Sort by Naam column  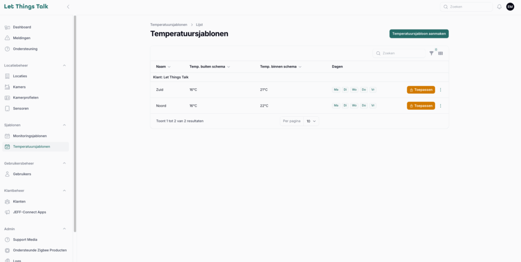163,67
